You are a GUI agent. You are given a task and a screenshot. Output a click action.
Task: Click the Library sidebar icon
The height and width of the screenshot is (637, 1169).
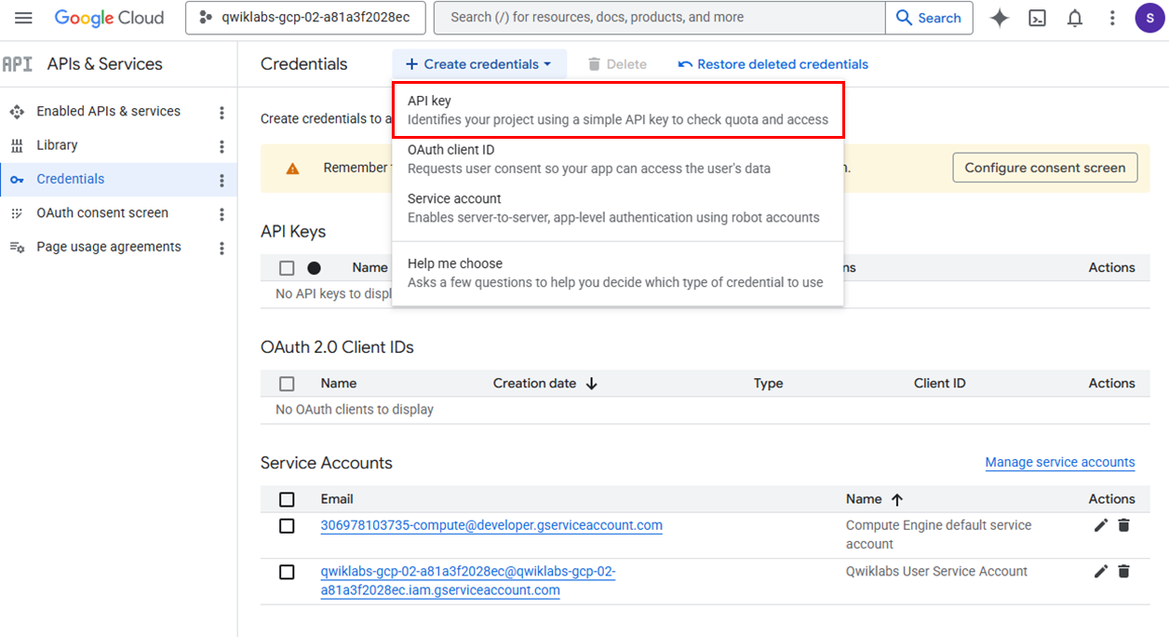[x=17, y=145]
